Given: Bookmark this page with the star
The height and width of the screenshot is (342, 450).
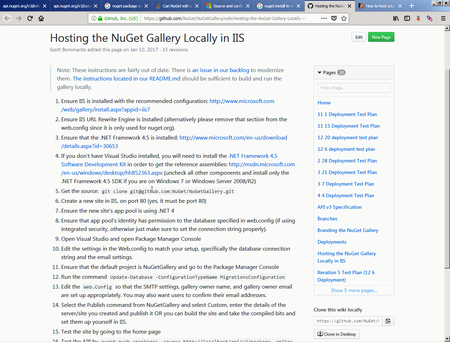Looking at the screenshot, I should [343, 18].
